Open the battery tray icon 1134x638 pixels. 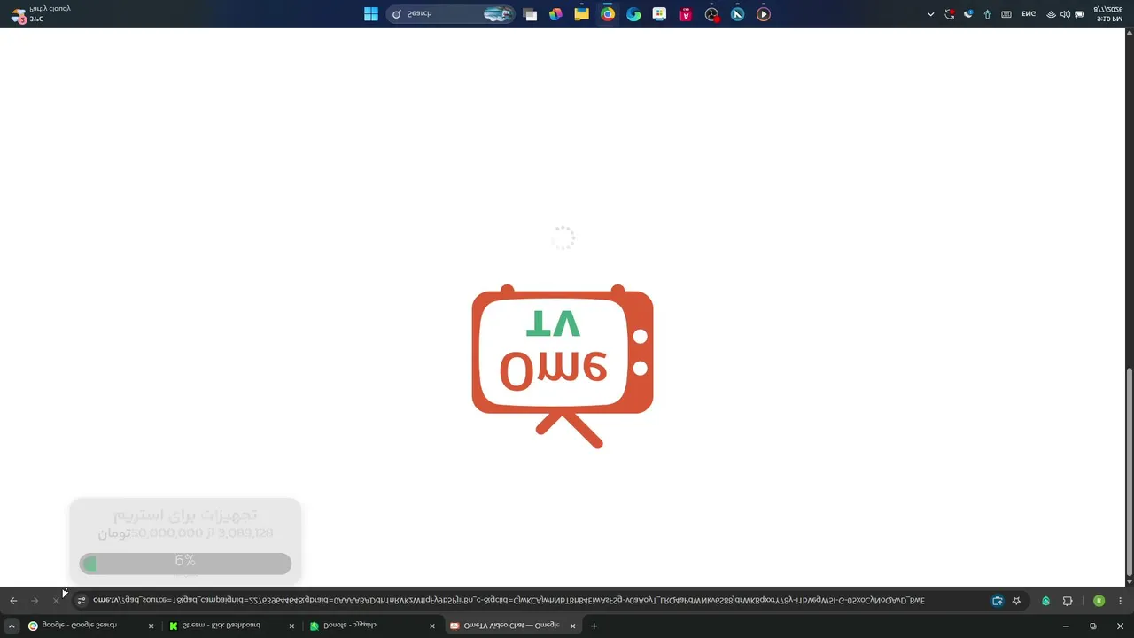pos(1079,14)
